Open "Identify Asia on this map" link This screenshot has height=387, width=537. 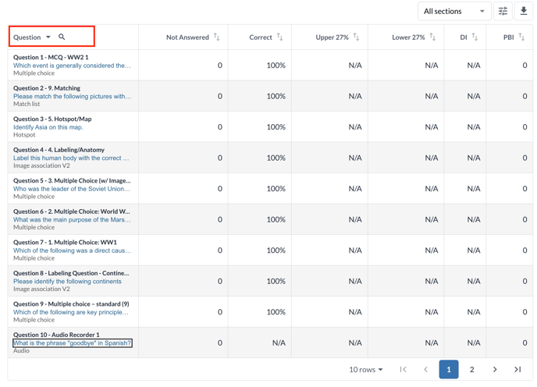48,127
